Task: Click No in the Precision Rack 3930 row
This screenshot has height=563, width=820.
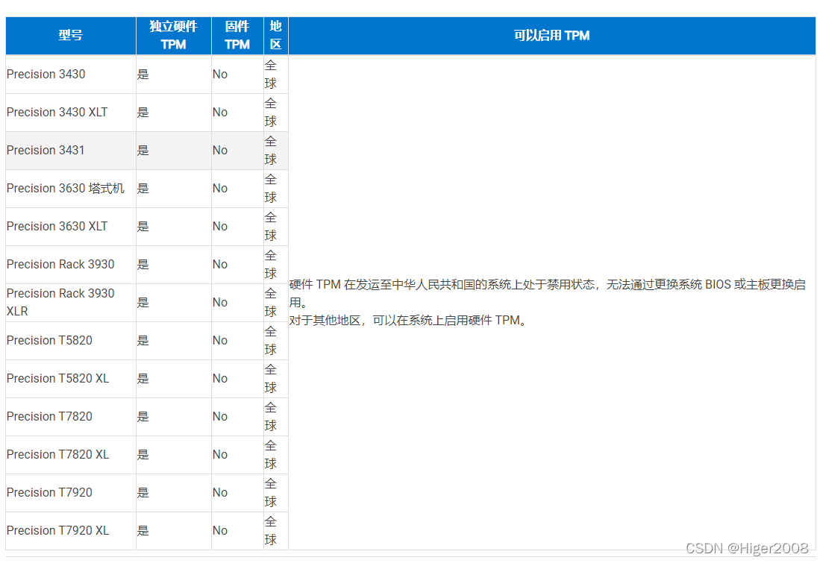Action: 220,265
